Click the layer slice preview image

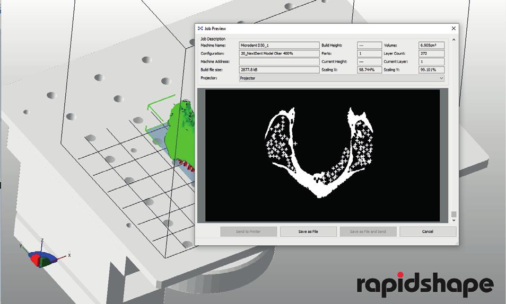pos(322,155)
